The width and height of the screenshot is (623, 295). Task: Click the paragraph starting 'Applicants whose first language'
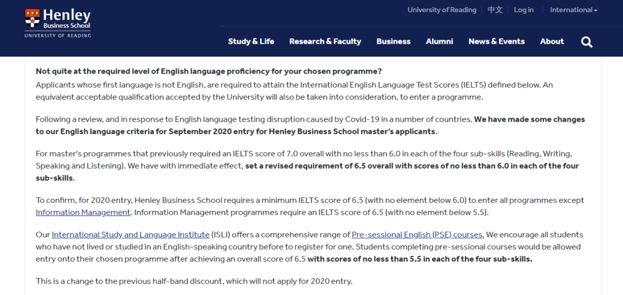tap(294, 91)
